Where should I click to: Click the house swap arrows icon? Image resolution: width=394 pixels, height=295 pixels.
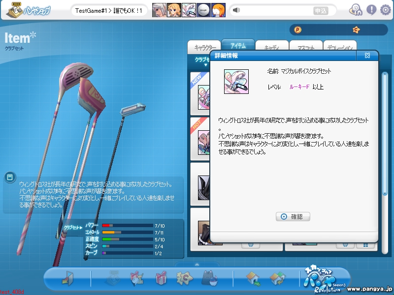coord(277,278)
